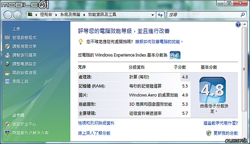250x144 pixels.
Task: Expand the arrow after 控制台 breadcrumb
Action: (x=56, y=15)
